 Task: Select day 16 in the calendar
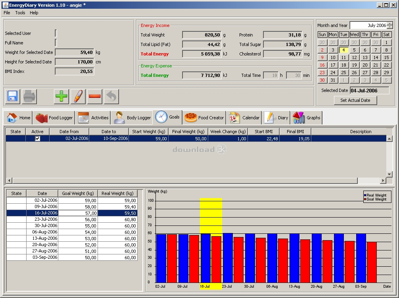click(x=322, y=65)
